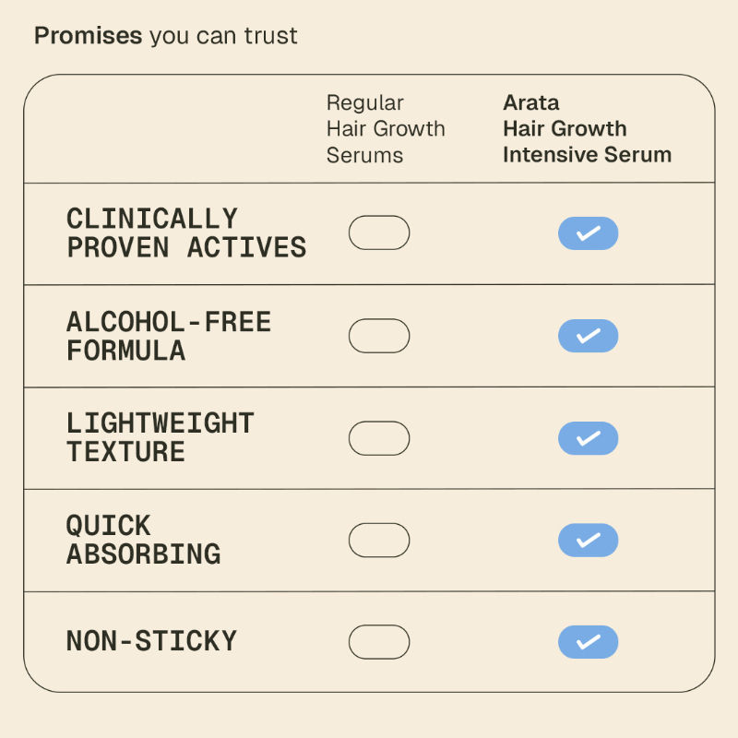Click the Quick Absorbing label
738x738 pixels.
click(x=143, y=540)
